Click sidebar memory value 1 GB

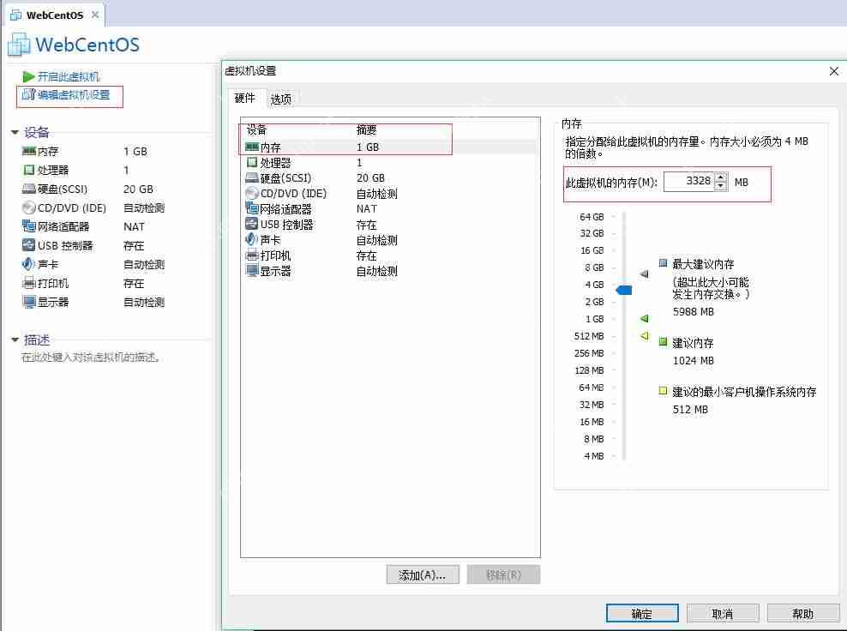pos(135,152)
